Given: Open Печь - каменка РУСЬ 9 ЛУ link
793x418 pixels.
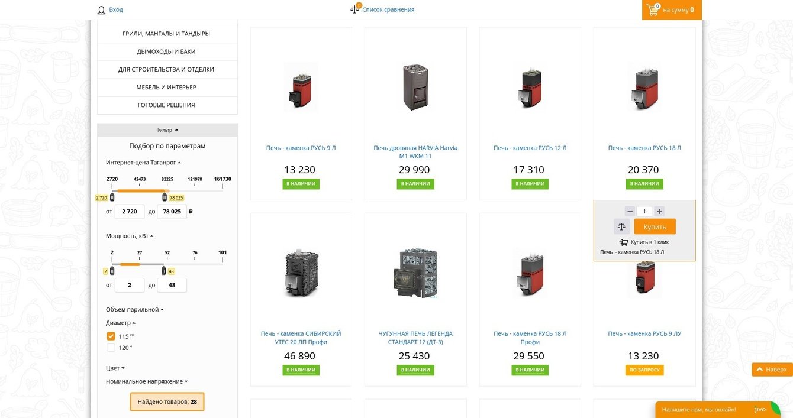Looking at the screenshot, I should pyautogui.click(x=644, y=333).
